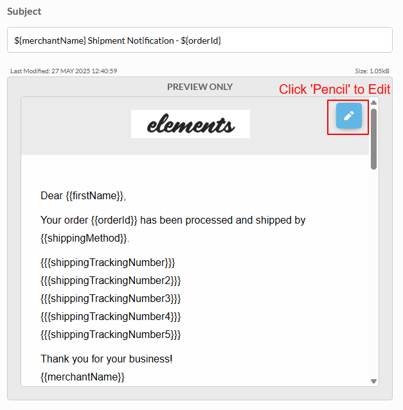Click the Subject label heading

[24, 12]
